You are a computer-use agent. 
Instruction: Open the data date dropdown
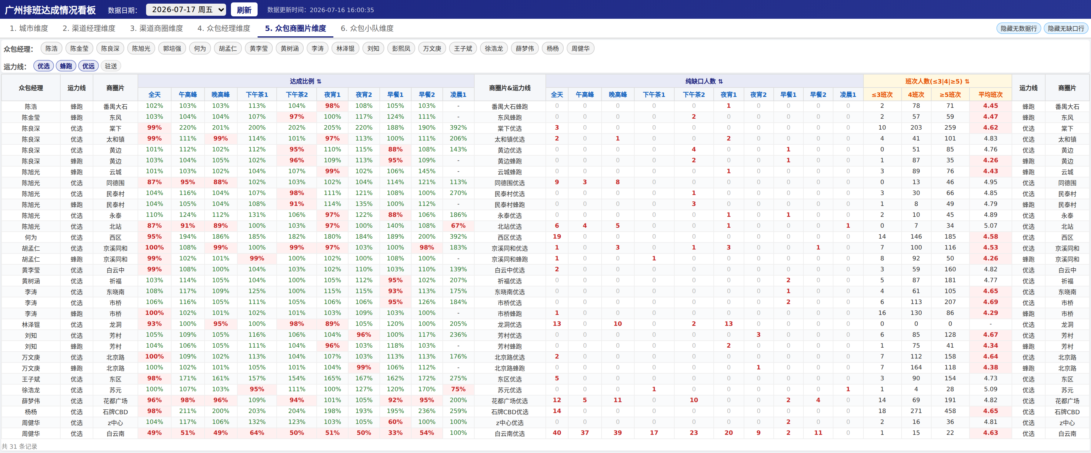[x=185, y=9]
